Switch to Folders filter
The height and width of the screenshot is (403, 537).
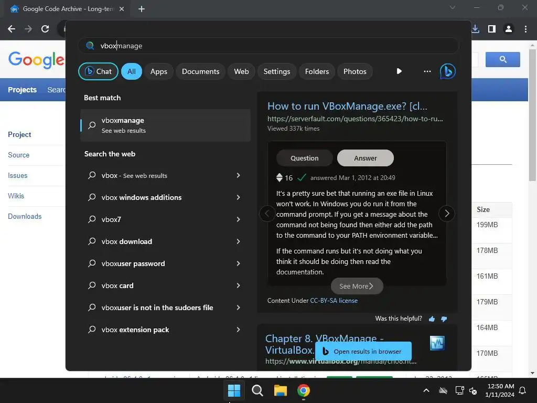pos(317,71)
